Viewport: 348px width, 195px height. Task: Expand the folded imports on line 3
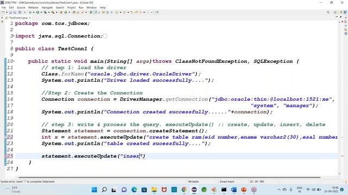coord(14,36)
